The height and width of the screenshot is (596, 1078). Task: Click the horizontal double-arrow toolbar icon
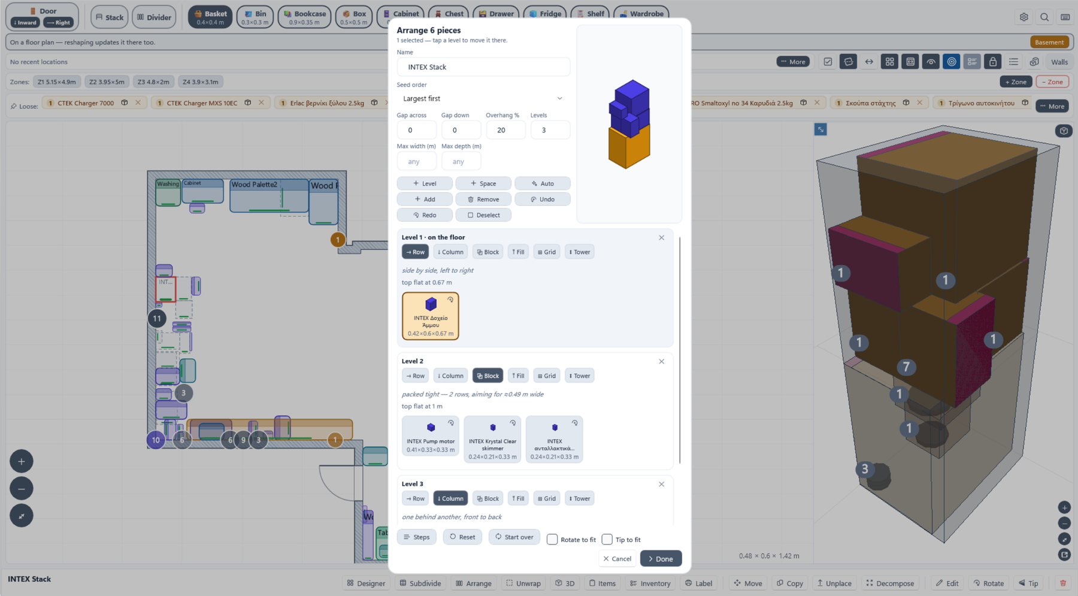tap(869, 62)
